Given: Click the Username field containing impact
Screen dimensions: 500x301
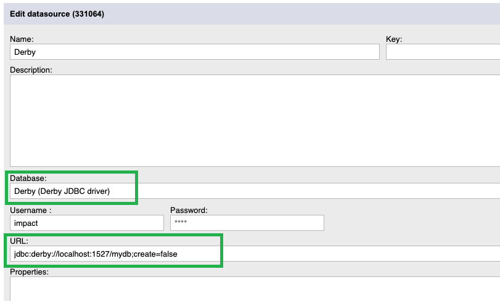Looking at the screenshot, I should click(x=87, y=223).
